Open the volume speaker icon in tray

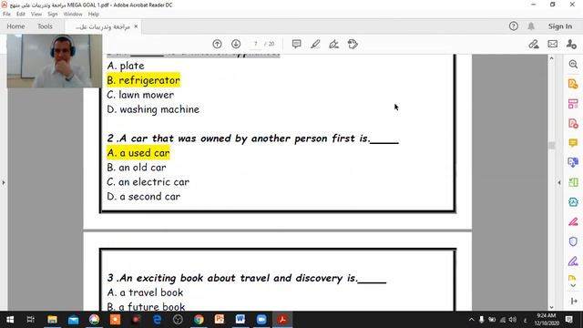[x=513, y=320]
